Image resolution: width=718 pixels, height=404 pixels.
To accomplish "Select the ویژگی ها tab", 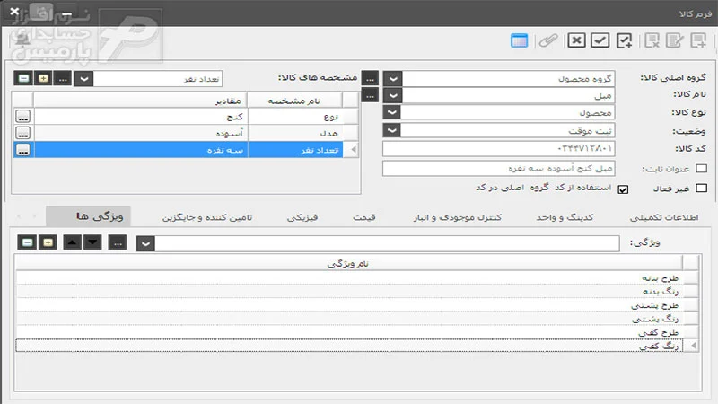I will [x=88, y=216].
